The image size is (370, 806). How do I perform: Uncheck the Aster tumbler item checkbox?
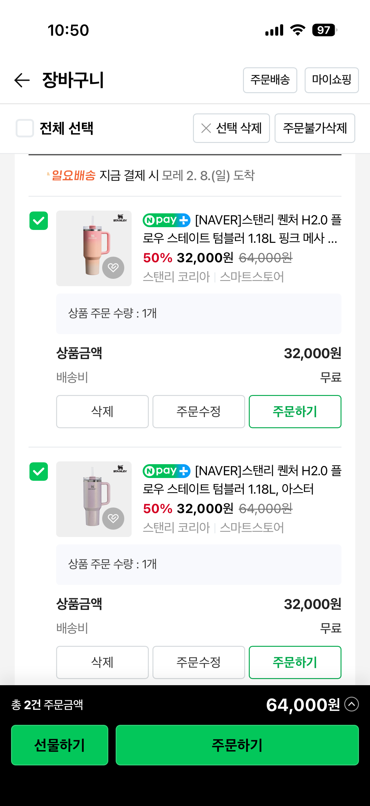(39, 472)
